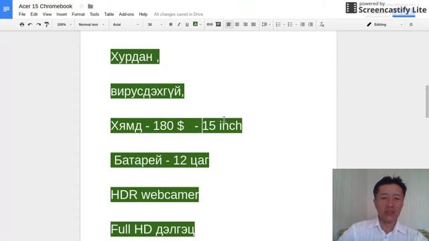Insert a link

point(210,25)
